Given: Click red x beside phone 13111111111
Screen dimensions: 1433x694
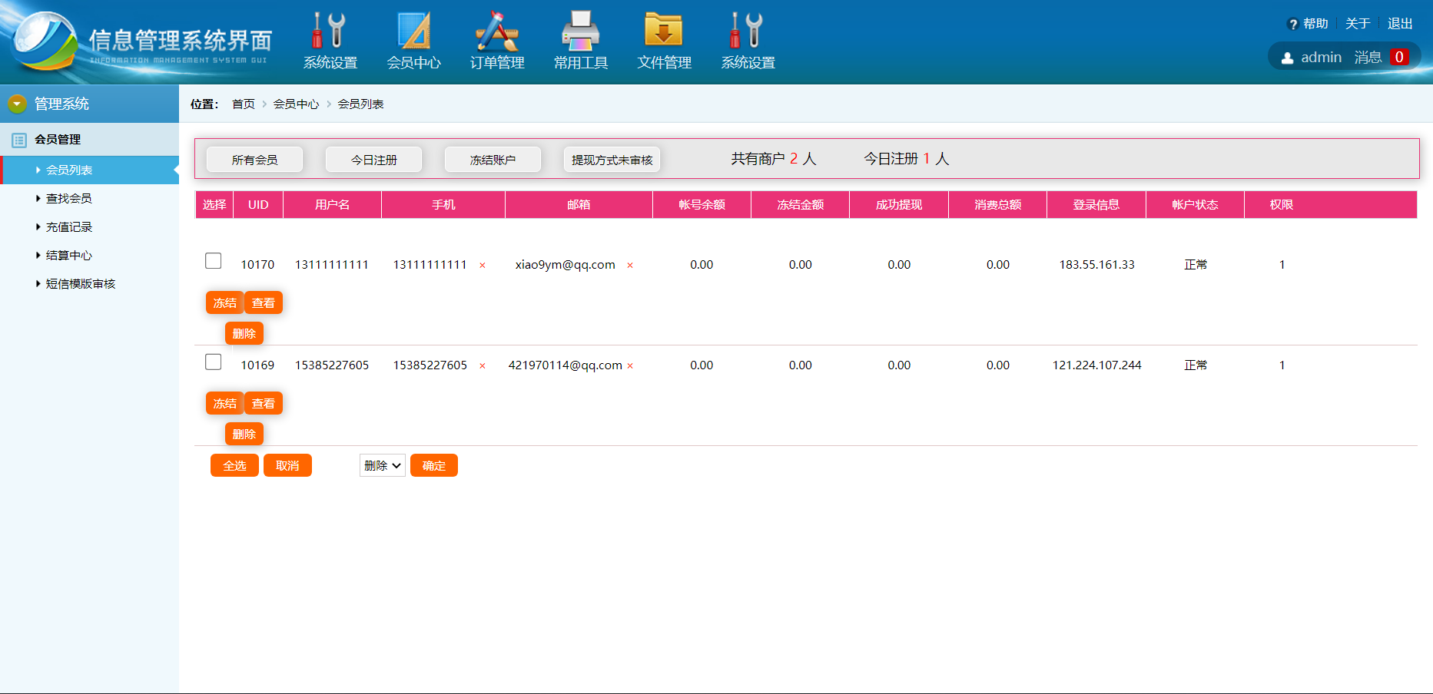Looking at the screenshot, I should pyautogui.click(x=483, y=266).
